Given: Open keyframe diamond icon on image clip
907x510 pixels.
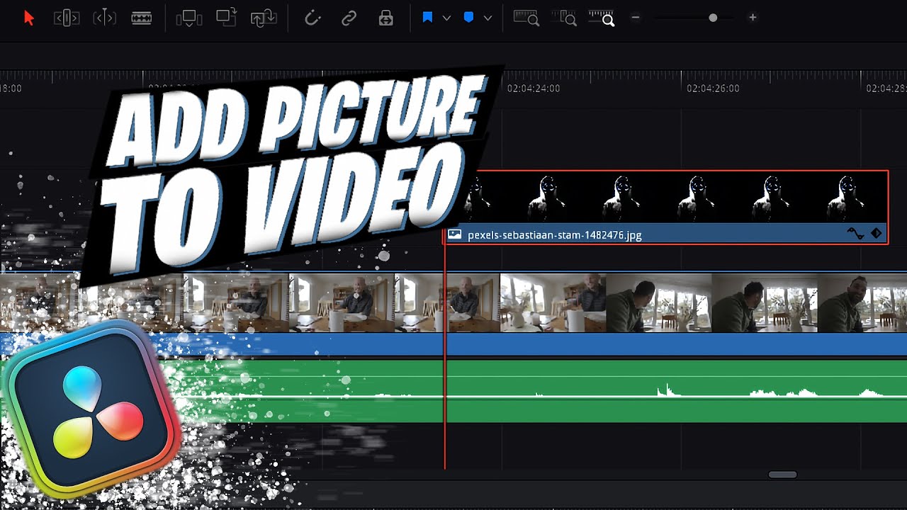Looking at the screenshot, I should [x=877, y=233].
